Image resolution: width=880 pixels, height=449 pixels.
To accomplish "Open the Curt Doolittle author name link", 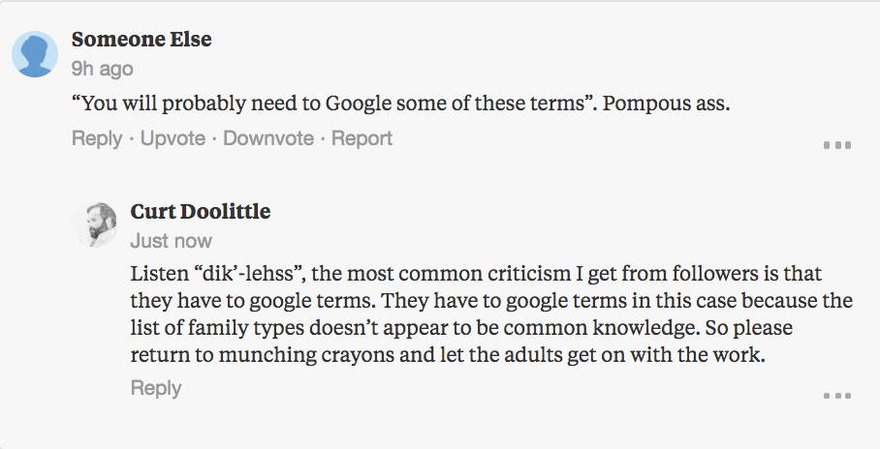I will (201, 211).
